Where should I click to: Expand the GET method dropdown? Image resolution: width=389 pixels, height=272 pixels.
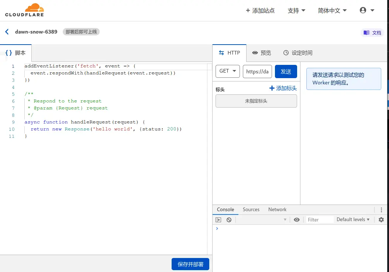pos(228,71)
